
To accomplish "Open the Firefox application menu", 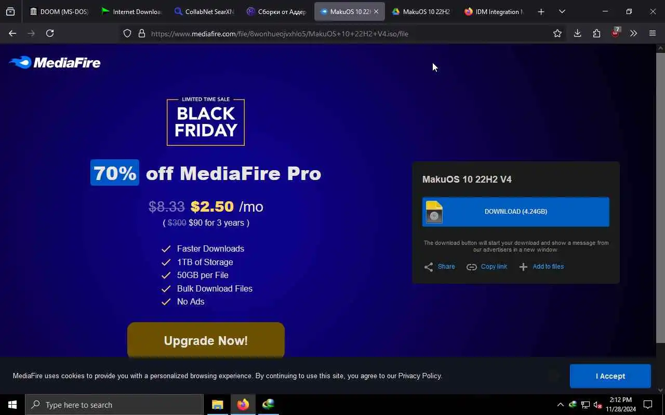I will [653, 33].
